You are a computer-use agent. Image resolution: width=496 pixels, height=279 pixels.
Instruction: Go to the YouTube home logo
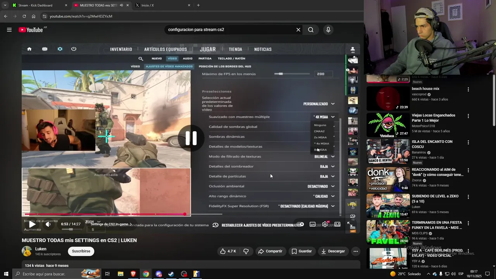(31, 30)
